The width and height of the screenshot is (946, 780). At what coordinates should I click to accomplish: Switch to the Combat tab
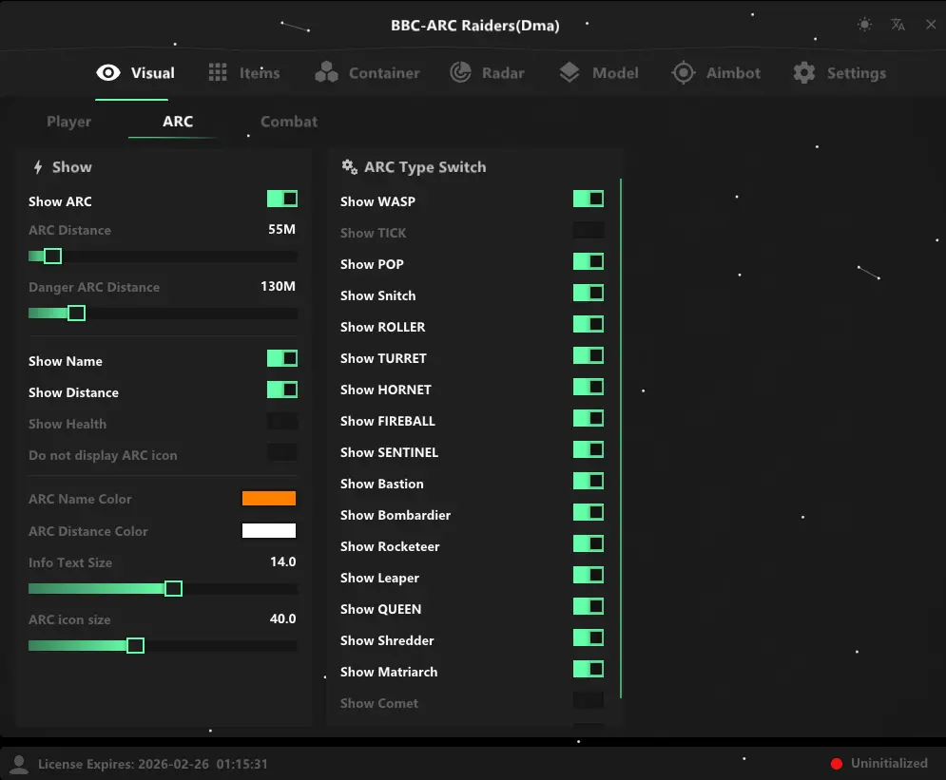point(288,122)
